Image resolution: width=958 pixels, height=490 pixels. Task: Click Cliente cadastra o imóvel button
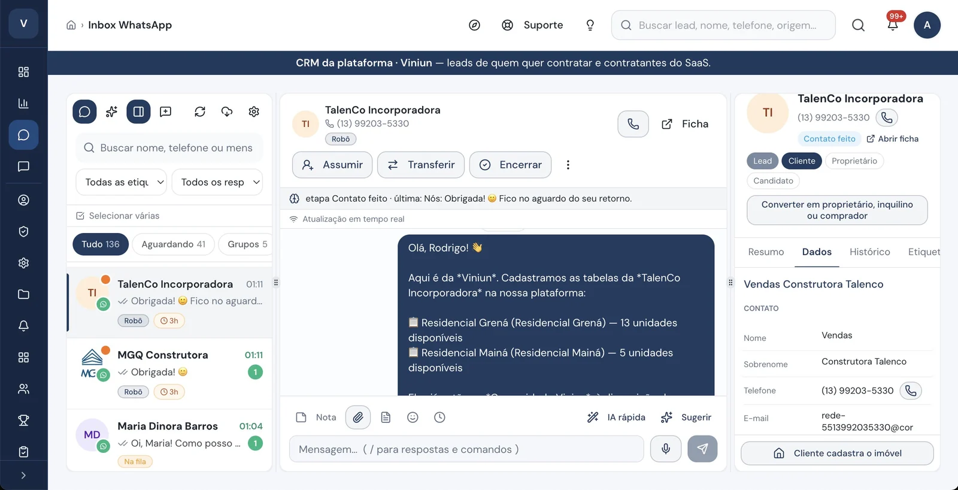tap(837, 453)
